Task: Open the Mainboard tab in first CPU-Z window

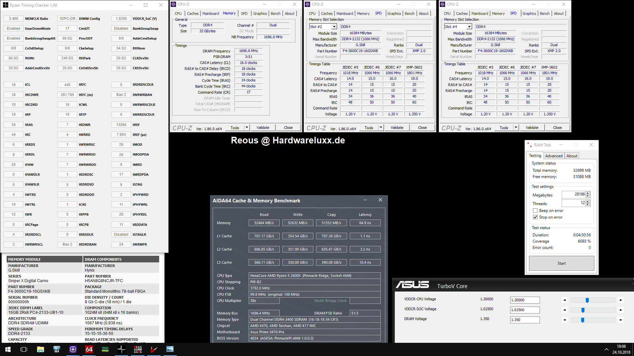Action: [211, 14]
